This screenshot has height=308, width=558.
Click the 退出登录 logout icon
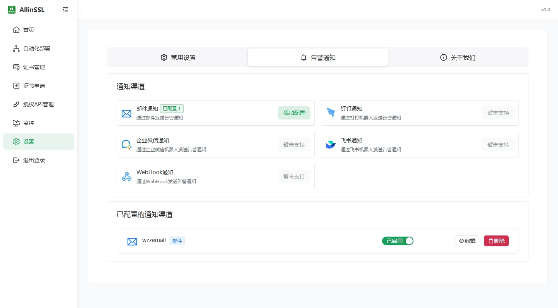[16, 160]
